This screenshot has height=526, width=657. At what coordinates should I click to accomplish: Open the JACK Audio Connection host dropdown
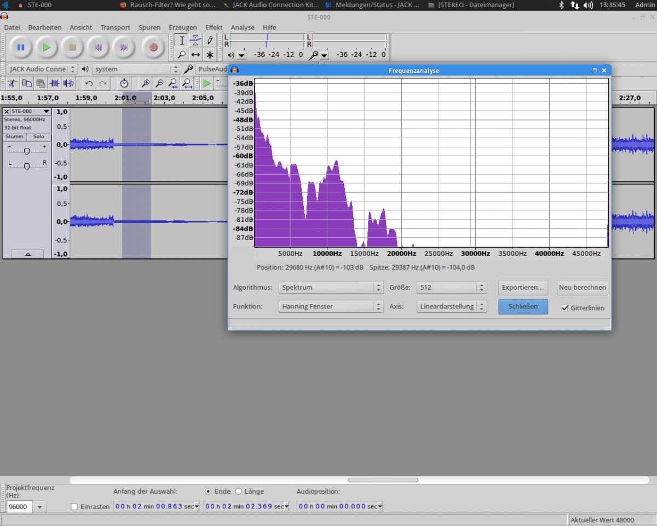[x=42, y=69]
